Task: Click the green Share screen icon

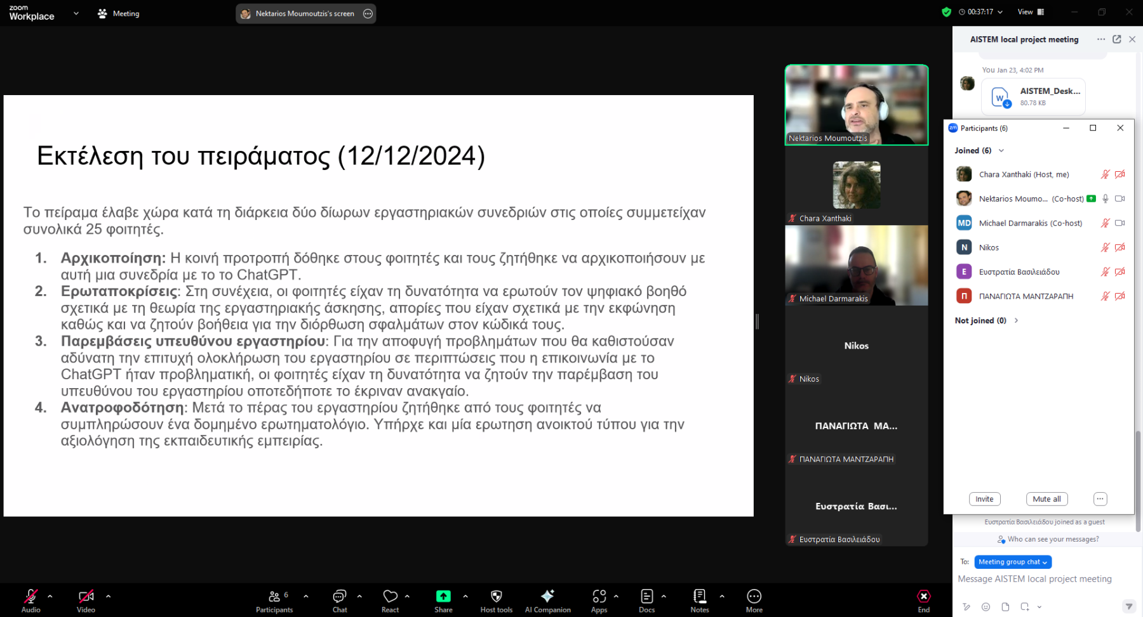Action: 443,596
